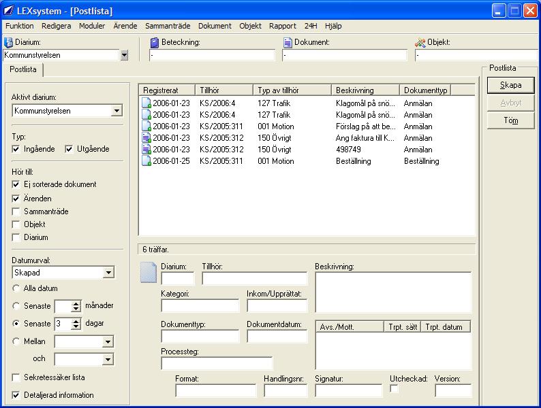This screenshot has height=408, width=541.
Task: Enable the Sammanträde checkbox
Action: pos(16,211)
